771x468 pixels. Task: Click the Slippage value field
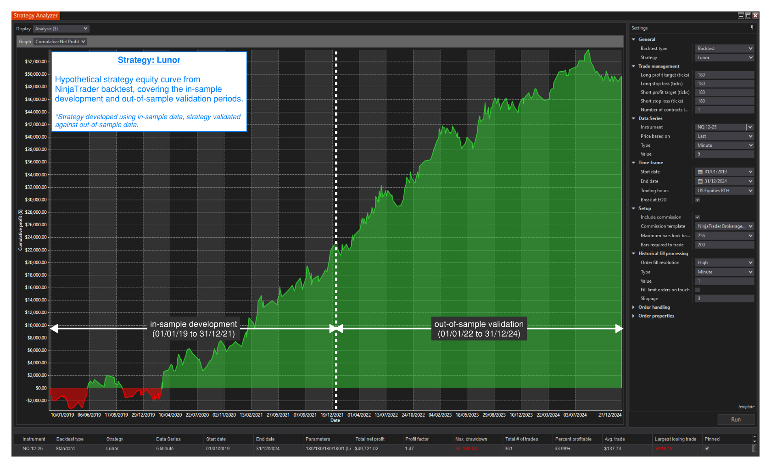[724, 299]
